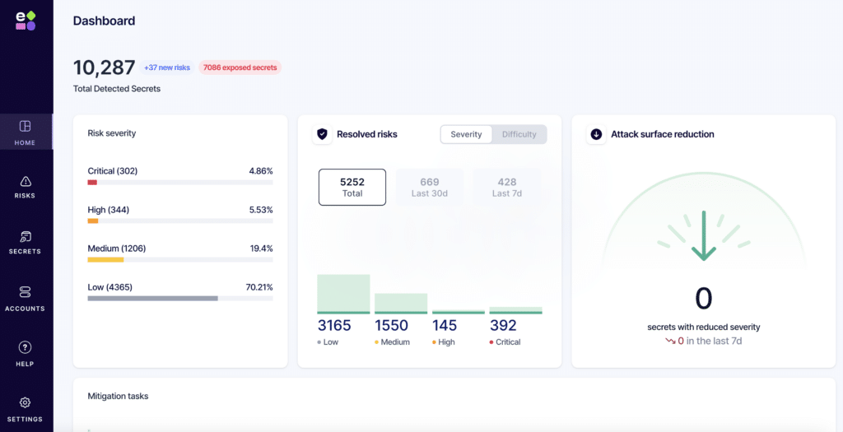Open the Accounts sidebar icon
The width and height of the screenshot is (843, 432).
point(25,292)
